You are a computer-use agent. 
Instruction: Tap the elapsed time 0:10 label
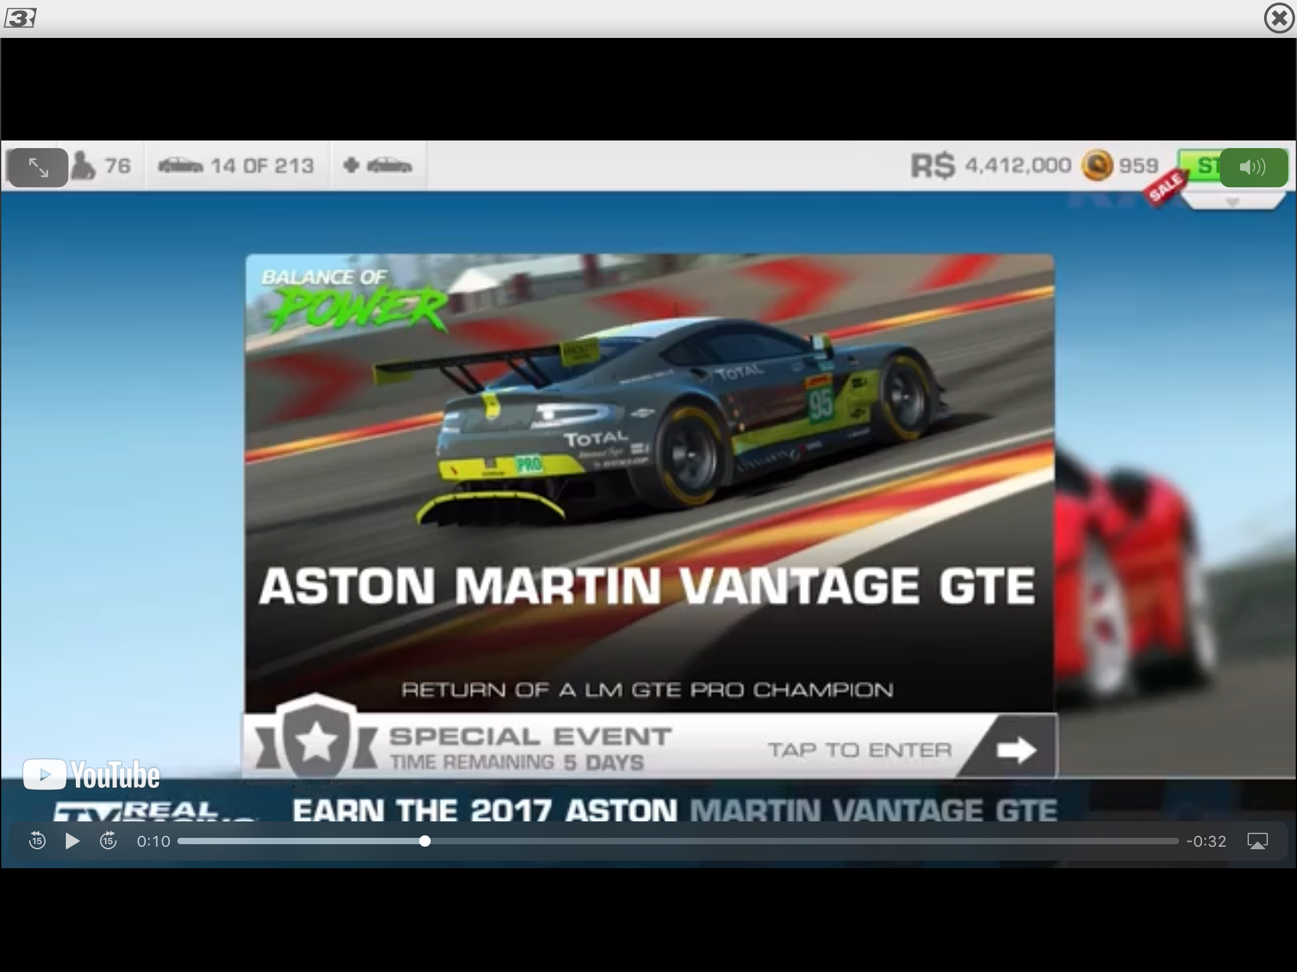point(154,841)
